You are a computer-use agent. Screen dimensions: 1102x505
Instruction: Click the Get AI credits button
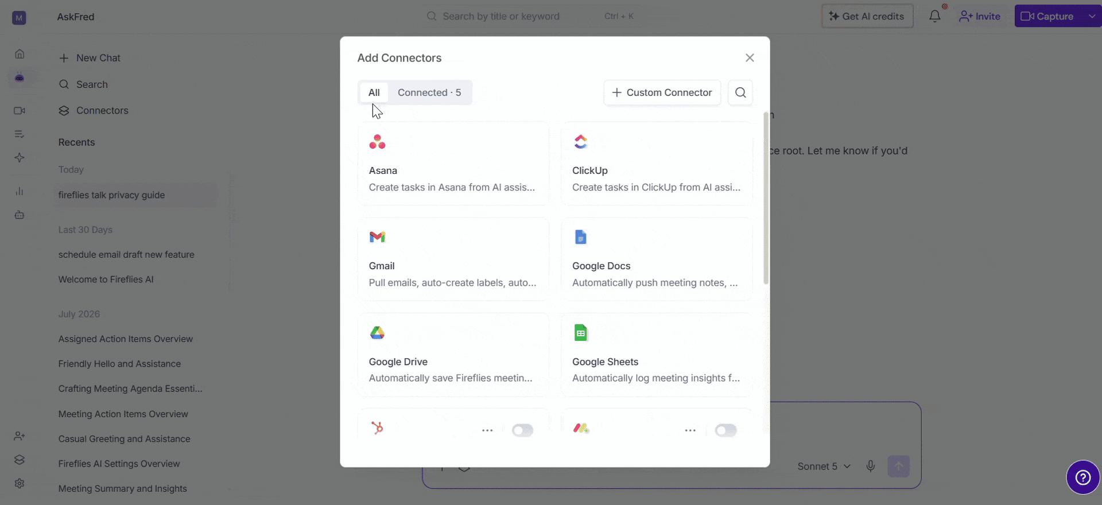867,16
